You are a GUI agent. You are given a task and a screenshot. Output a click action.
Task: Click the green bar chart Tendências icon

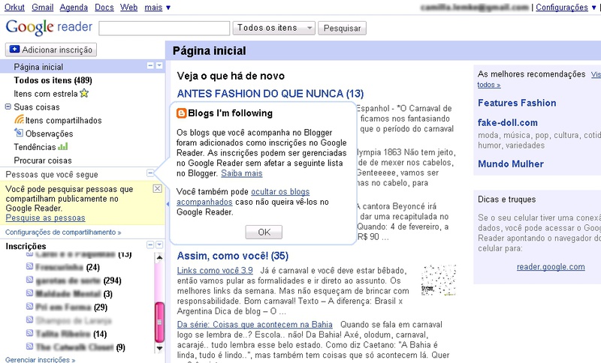63,146
